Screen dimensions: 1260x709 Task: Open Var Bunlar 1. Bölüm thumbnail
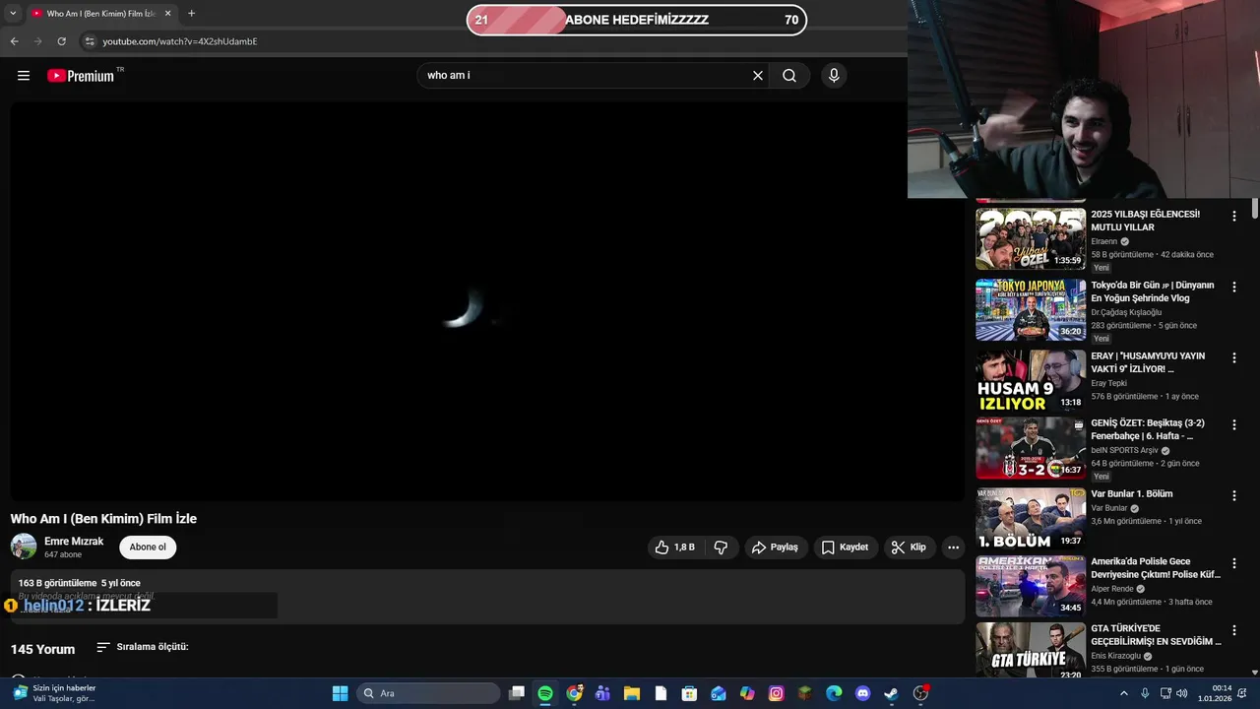(1031, 519)
